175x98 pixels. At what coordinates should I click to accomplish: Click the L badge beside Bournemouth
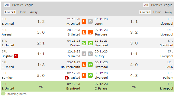(x=84, y=65)
